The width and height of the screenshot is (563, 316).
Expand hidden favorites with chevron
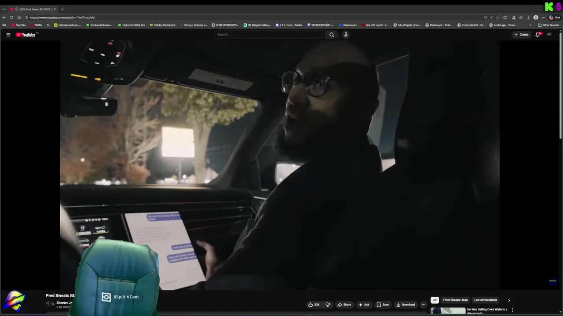(530, 25)
